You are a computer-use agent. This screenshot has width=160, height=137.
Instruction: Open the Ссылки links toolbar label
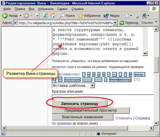coord(147,23)
